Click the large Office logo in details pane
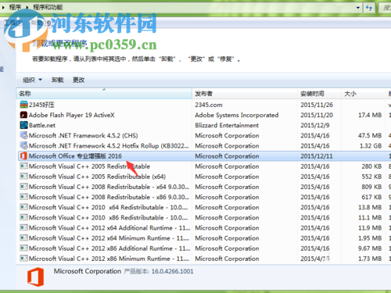The height and width of the screenshot is (293, 391). [x=36, y=277]
